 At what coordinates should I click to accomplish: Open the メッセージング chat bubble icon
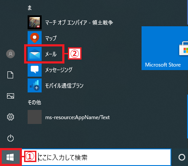tap(35, 70)
